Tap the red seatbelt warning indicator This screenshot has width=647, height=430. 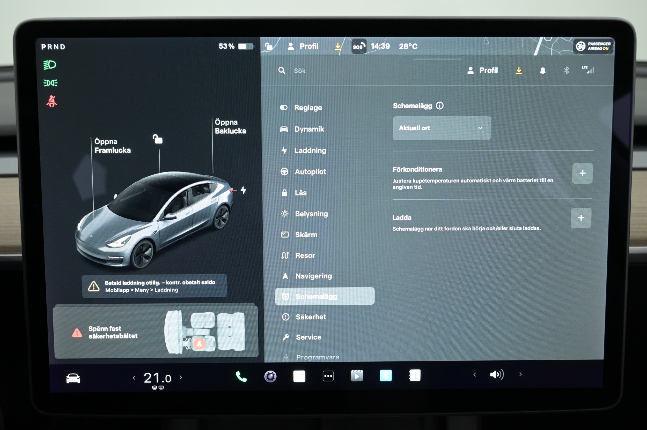tap(52, 101)
